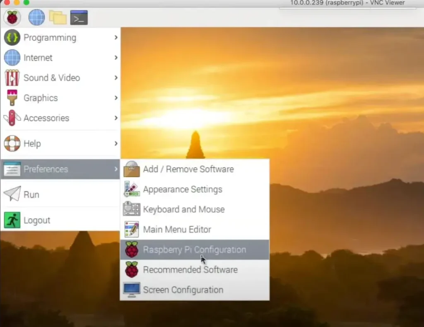Viewport: 424px width, 327px height.
Task: Open Keyboard and Mouse preferences
Action: 195,209
